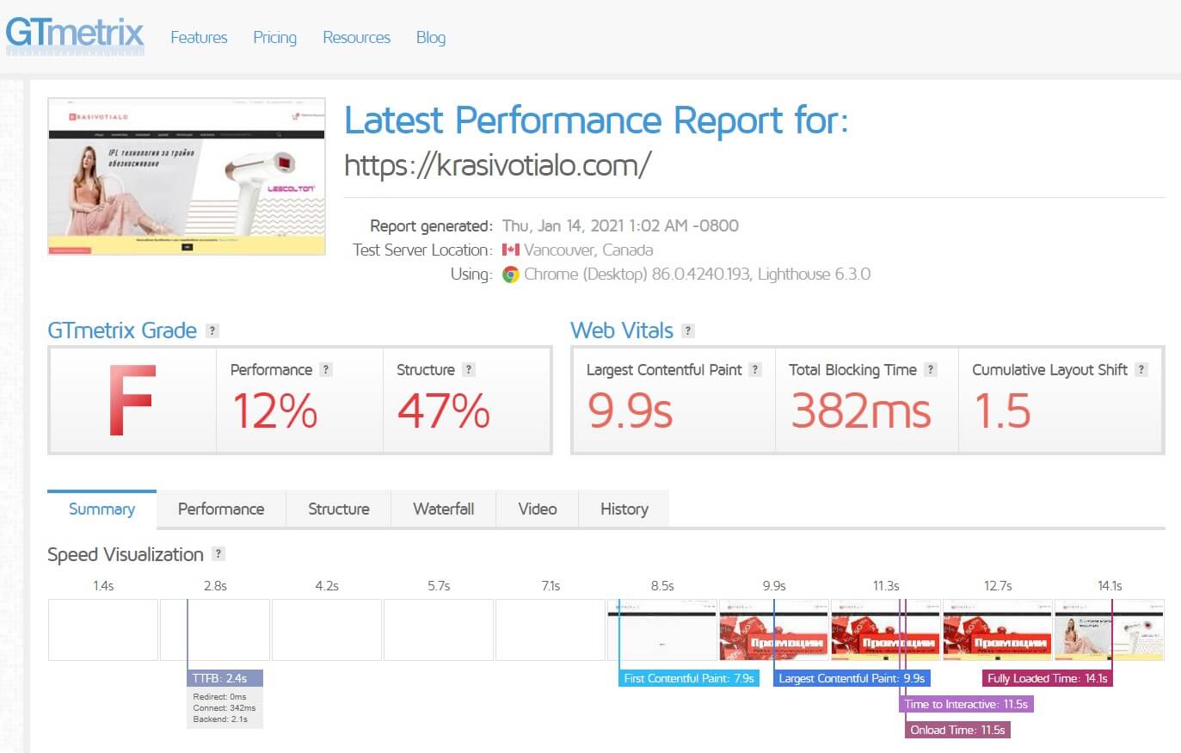This screenshot has width=1181, height=753.
Task: Click the krasivotialo site screenshot thumbnail
Action: 187,176
